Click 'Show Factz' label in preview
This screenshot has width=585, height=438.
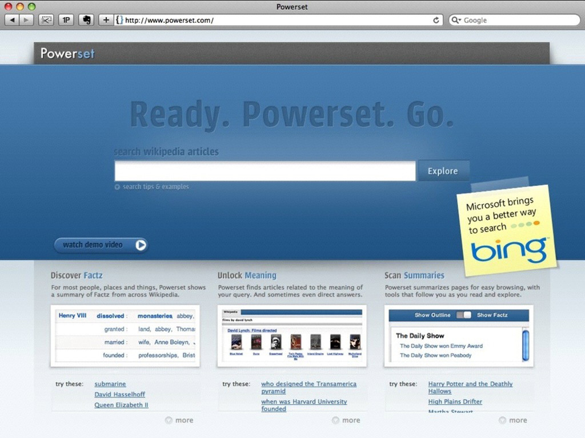click(492, 315)
